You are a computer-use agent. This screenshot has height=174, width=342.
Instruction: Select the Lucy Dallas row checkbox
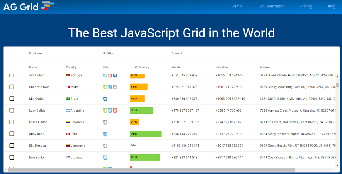[x=12, y=110]
